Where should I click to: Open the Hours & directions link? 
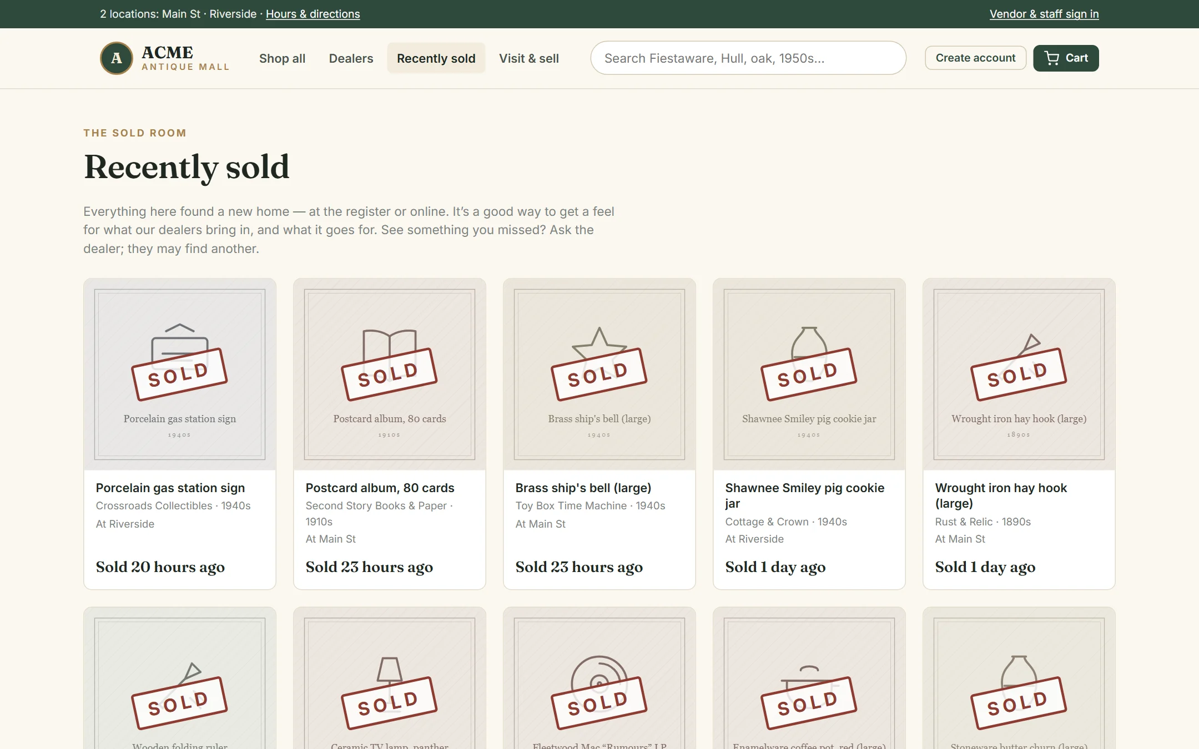click(313, 14)
